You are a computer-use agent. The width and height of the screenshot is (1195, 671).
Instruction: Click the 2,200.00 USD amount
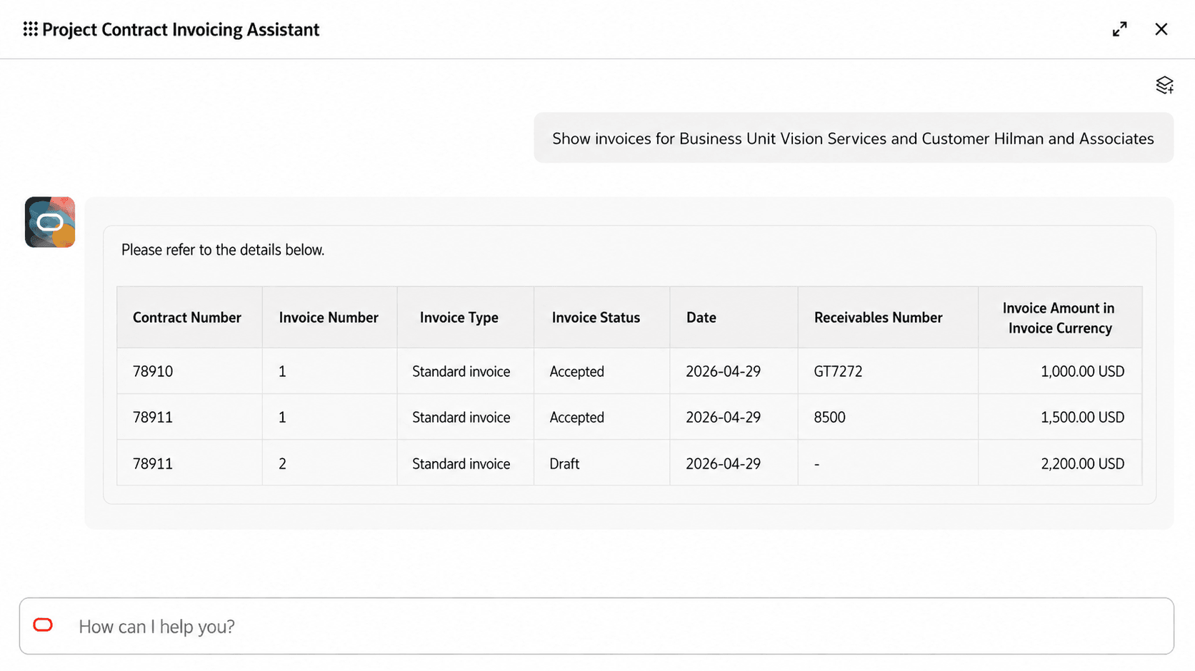coord(1082,463)
